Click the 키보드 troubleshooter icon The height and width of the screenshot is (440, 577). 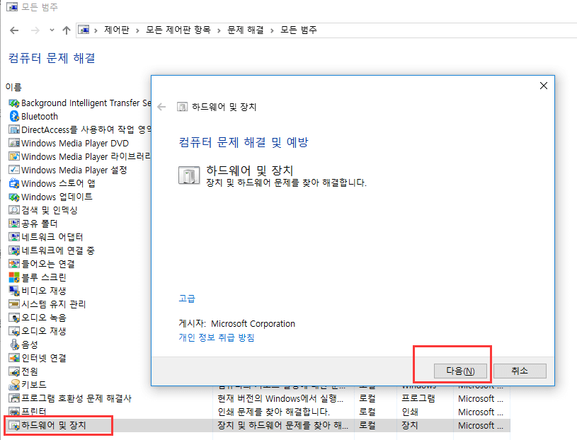pos(13,385)
